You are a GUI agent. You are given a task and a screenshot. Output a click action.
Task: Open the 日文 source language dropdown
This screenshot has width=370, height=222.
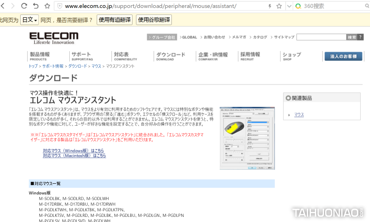(x=29, y=20)
